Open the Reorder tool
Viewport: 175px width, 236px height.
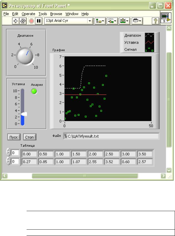[x=137, y=21]
